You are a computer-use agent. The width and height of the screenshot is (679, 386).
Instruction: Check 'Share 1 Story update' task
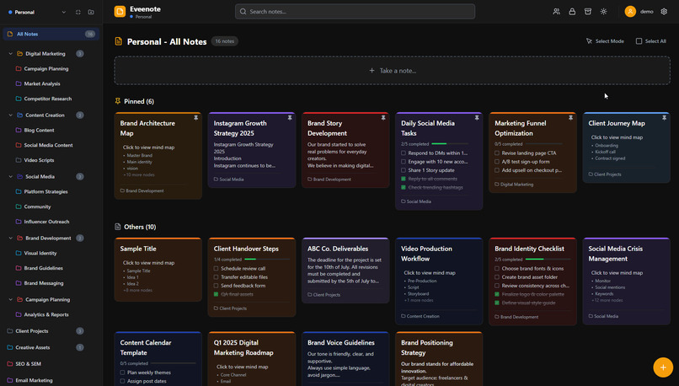click(x=404, y=170)
